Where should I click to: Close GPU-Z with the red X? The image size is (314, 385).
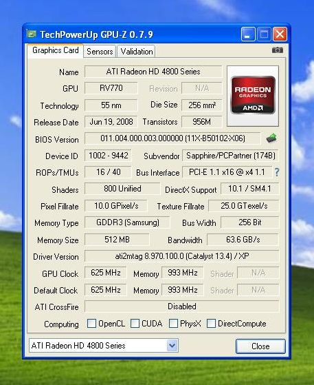pos(280,34)
